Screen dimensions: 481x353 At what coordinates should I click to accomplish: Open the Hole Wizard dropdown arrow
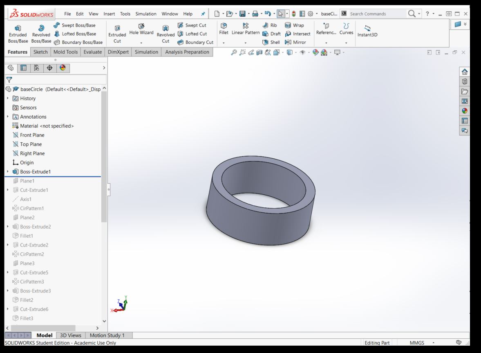[141, 43]
